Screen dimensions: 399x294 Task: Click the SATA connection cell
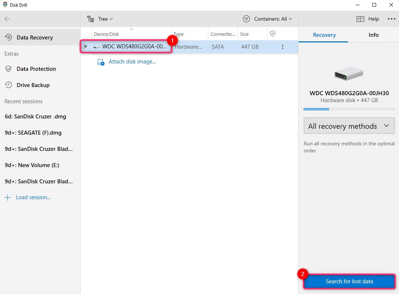(218, 47)
